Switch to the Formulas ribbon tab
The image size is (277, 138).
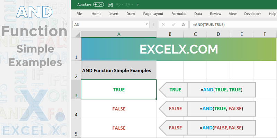pyautogui.click(x=179, y=14)
